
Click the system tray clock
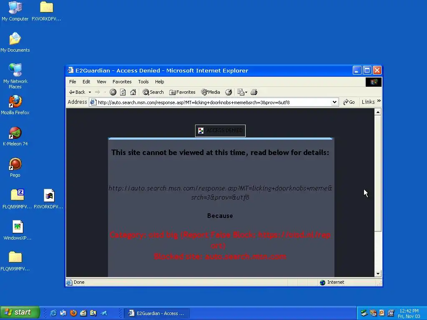[409, 313]
